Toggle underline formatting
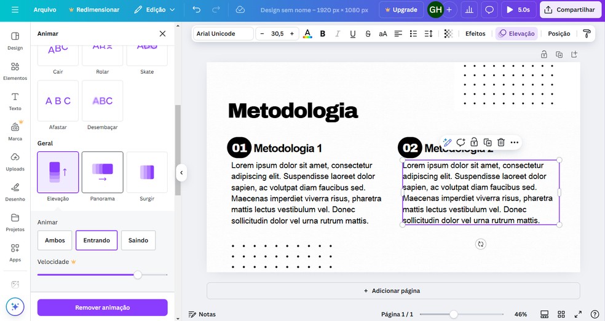This screenshot has height=321, width=605. tap(353, 34)
